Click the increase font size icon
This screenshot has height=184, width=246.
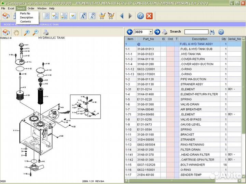[83, 16]
